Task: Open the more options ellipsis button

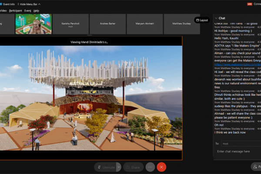Action: 151,167
